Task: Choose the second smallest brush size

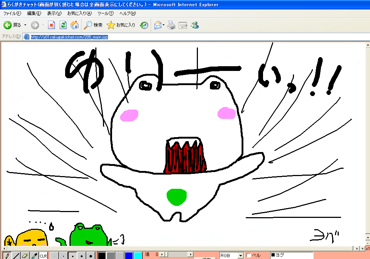Action: (x=63, y=256)
